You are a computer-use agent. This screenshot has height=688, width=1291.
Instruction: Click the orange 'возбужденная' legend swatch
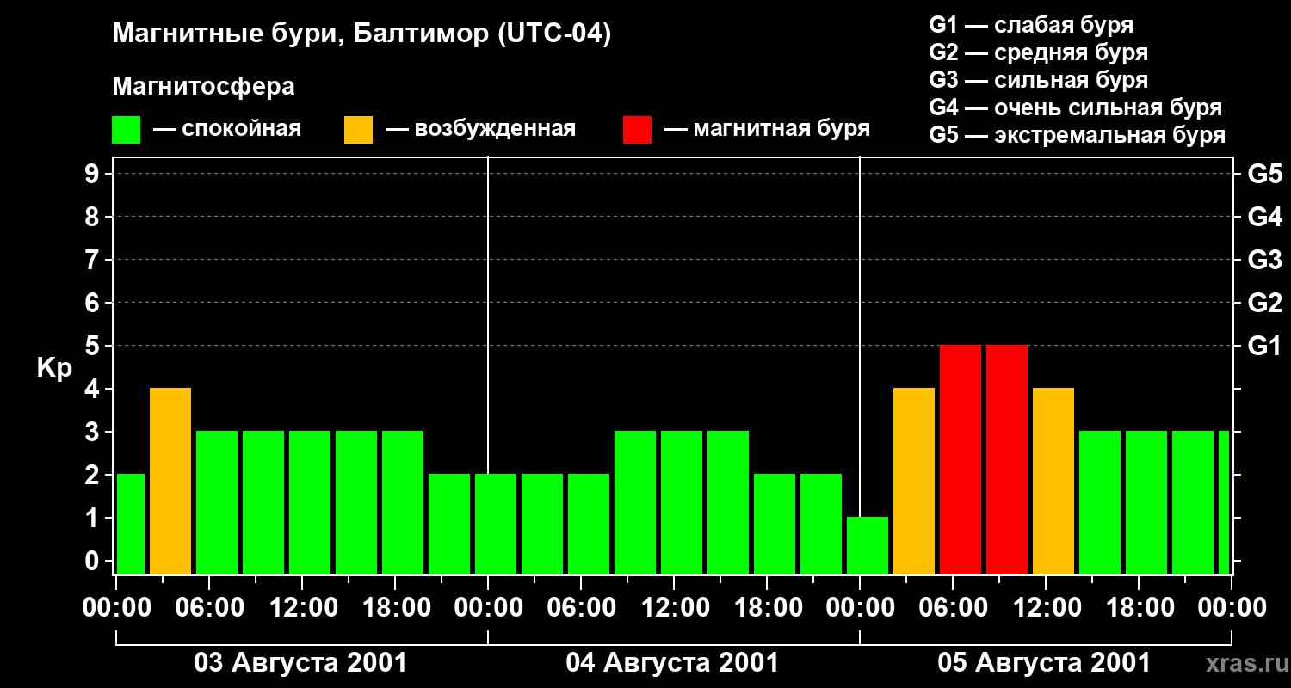[x=358, y=130]
